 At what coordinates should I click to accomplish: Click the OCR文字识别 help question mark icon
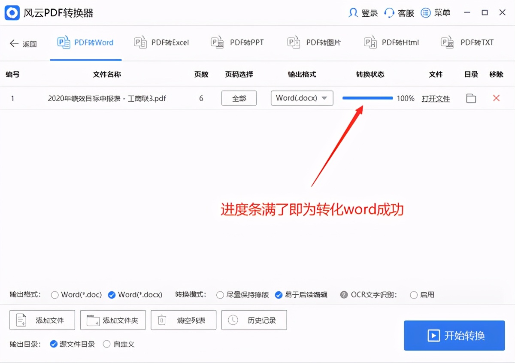[344, 295]
